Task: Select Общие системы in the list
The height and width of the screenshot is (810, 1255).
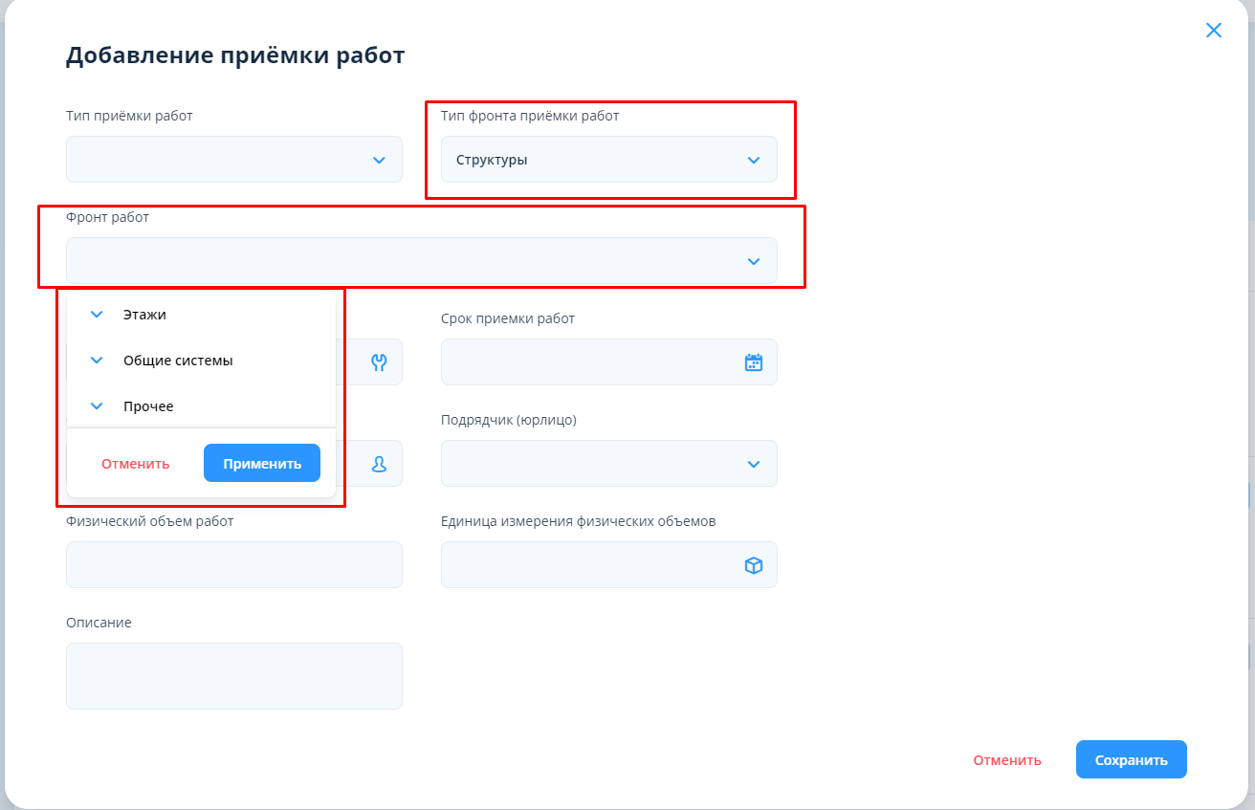Action: tap(178, 361)
